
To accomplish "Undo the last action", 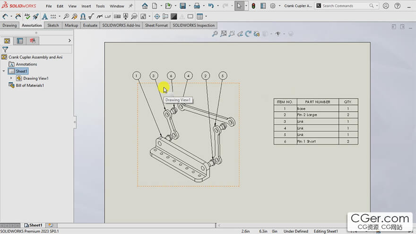I will pos(211,6).
